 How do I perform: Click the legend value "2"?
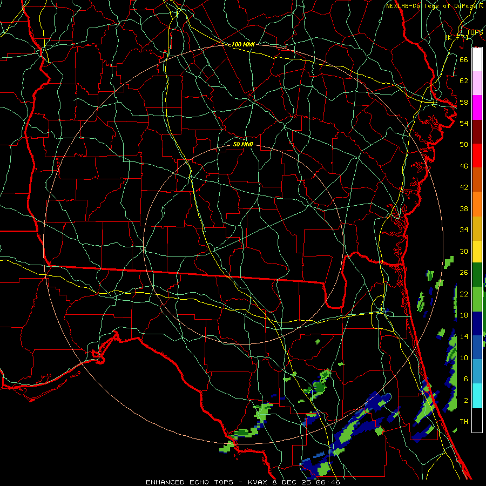pos(466,401)
